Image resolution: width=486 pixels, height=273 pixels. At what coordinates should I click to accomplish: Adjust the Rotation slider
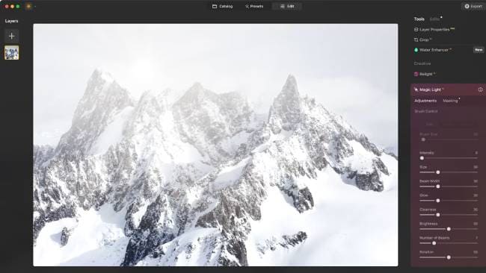coord(449,257)
